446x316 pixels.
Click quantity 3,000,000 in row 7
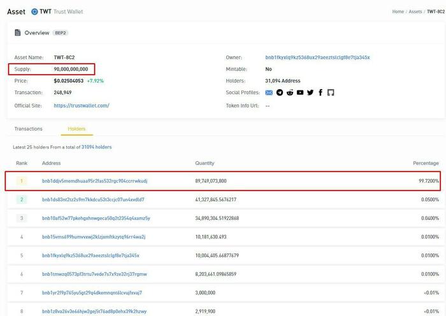pyautogui.click(x=205, y=292)
